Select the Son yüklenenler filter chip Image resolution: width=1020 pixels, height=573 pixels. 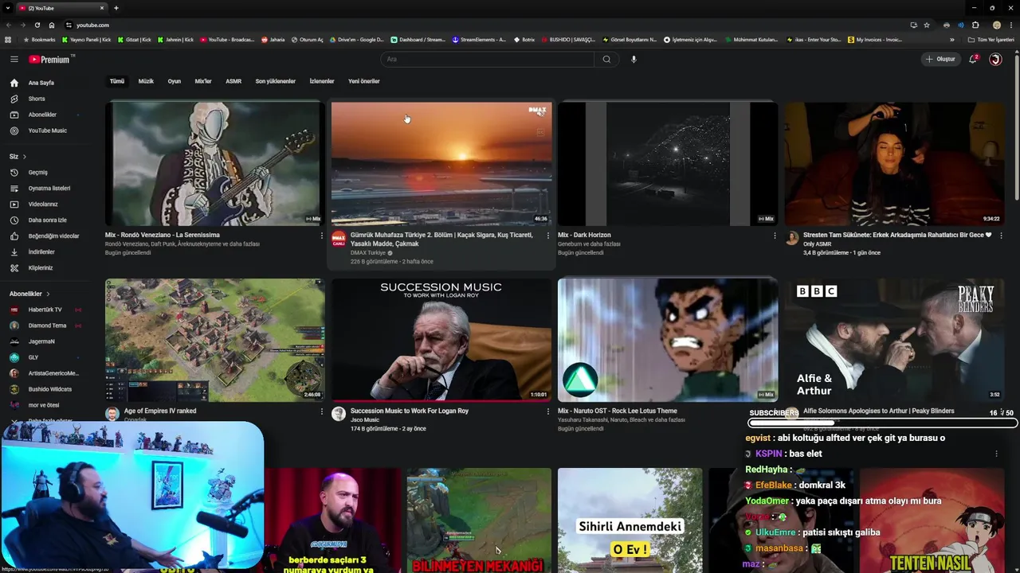click(x=275, y=81)
